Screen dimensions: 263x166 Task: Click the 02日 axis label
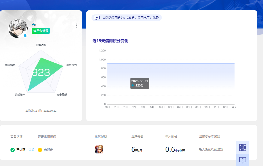click(x=134, y=107)
